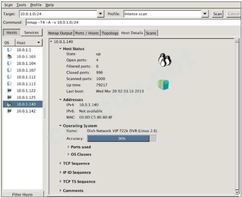Image resolution: width=242 pixels, height=198 pixels.
Task: Open the Tools menu
Action: 21,5
